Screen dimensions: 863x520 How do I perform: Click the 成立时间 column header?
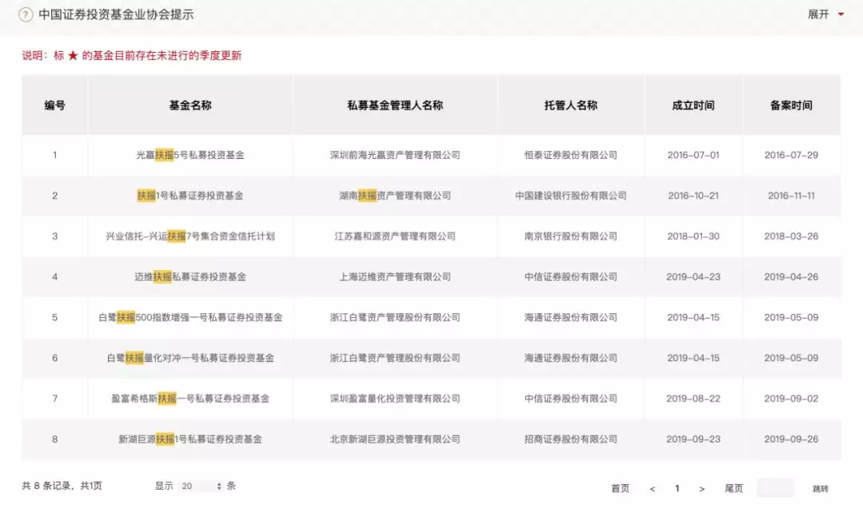pos(693,105)
